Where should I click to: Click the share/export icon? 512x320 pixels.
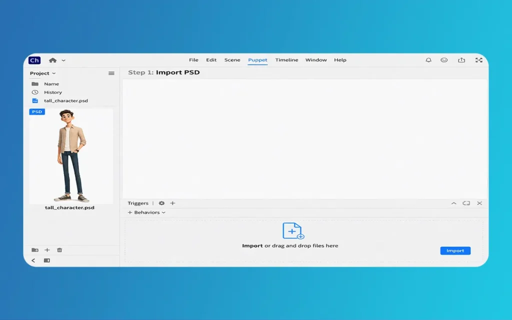click(461, 60)
